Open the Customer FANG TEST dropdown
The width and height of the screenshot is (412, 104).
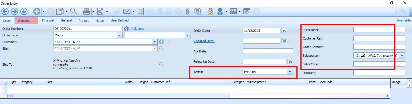pyautogui.click(x=155, y=42)
